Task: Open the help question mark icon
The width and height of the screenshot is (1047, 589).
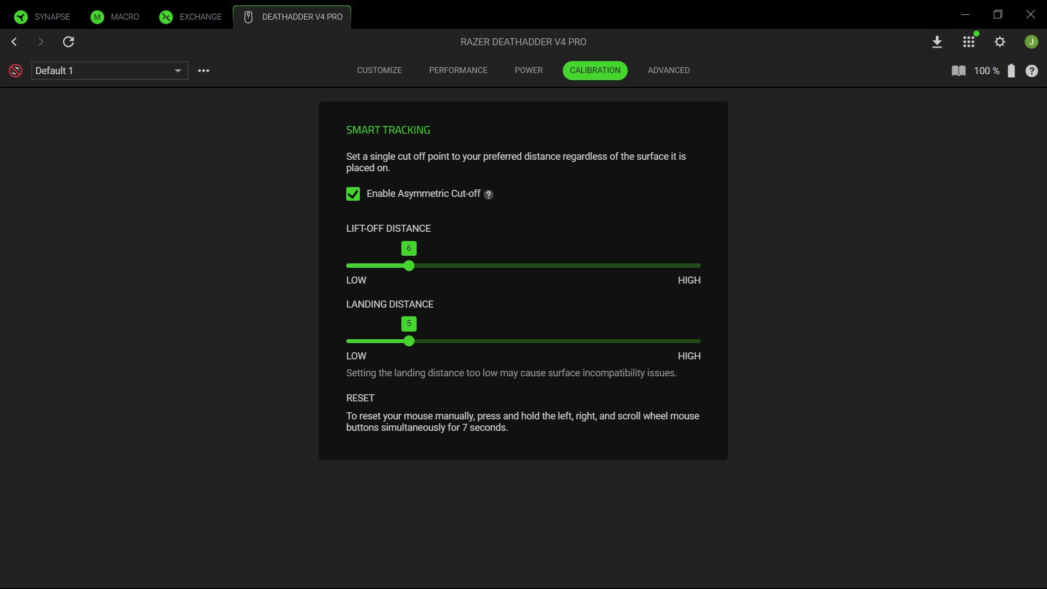Action: point(1031,71)
